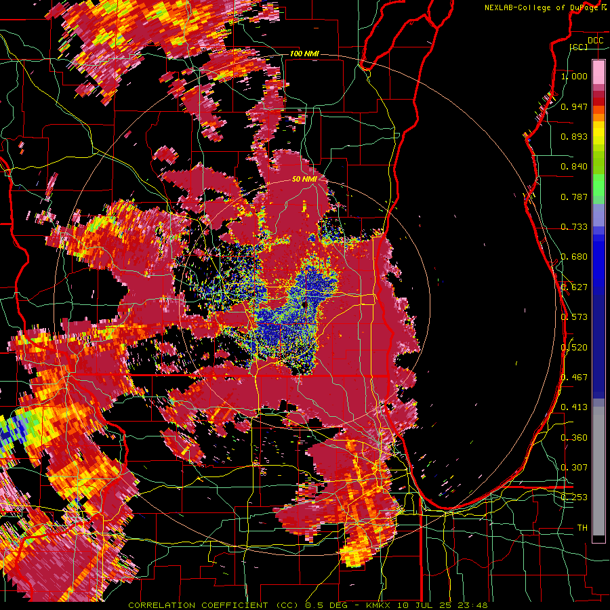Click the pink segment of color bar
Viewport: 610px width, 610px height.
pos(598,72)
